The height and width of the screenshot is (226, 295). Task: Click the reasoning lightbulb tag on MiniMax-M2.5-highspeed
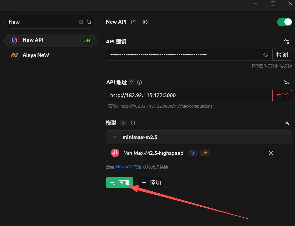(x=193, y=153)
